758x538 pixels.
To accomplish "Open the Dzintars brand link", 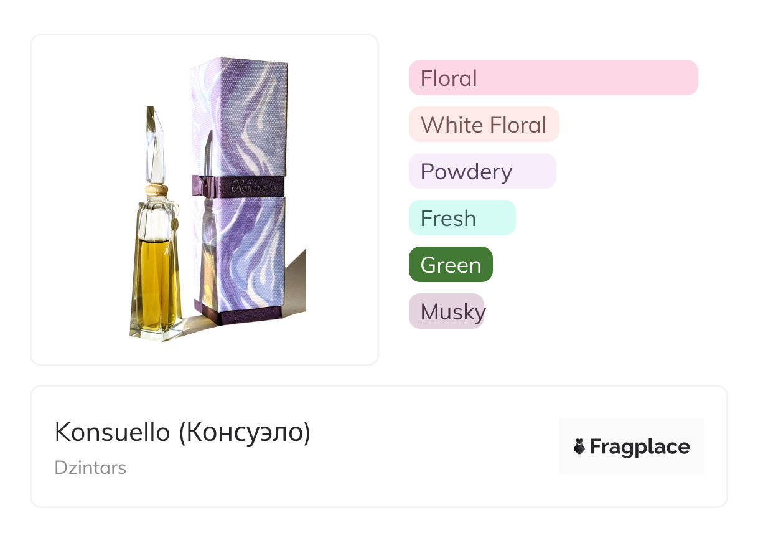I will tap(90, 468).
